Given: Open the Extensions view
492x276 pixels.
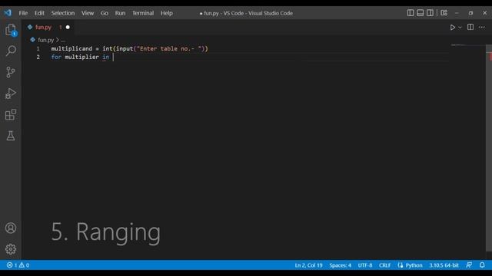Looking at the screenshot, I should 11,114.
